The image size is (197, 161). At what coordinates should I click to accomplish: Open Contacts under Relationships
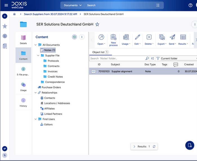[x=48, y=98]
